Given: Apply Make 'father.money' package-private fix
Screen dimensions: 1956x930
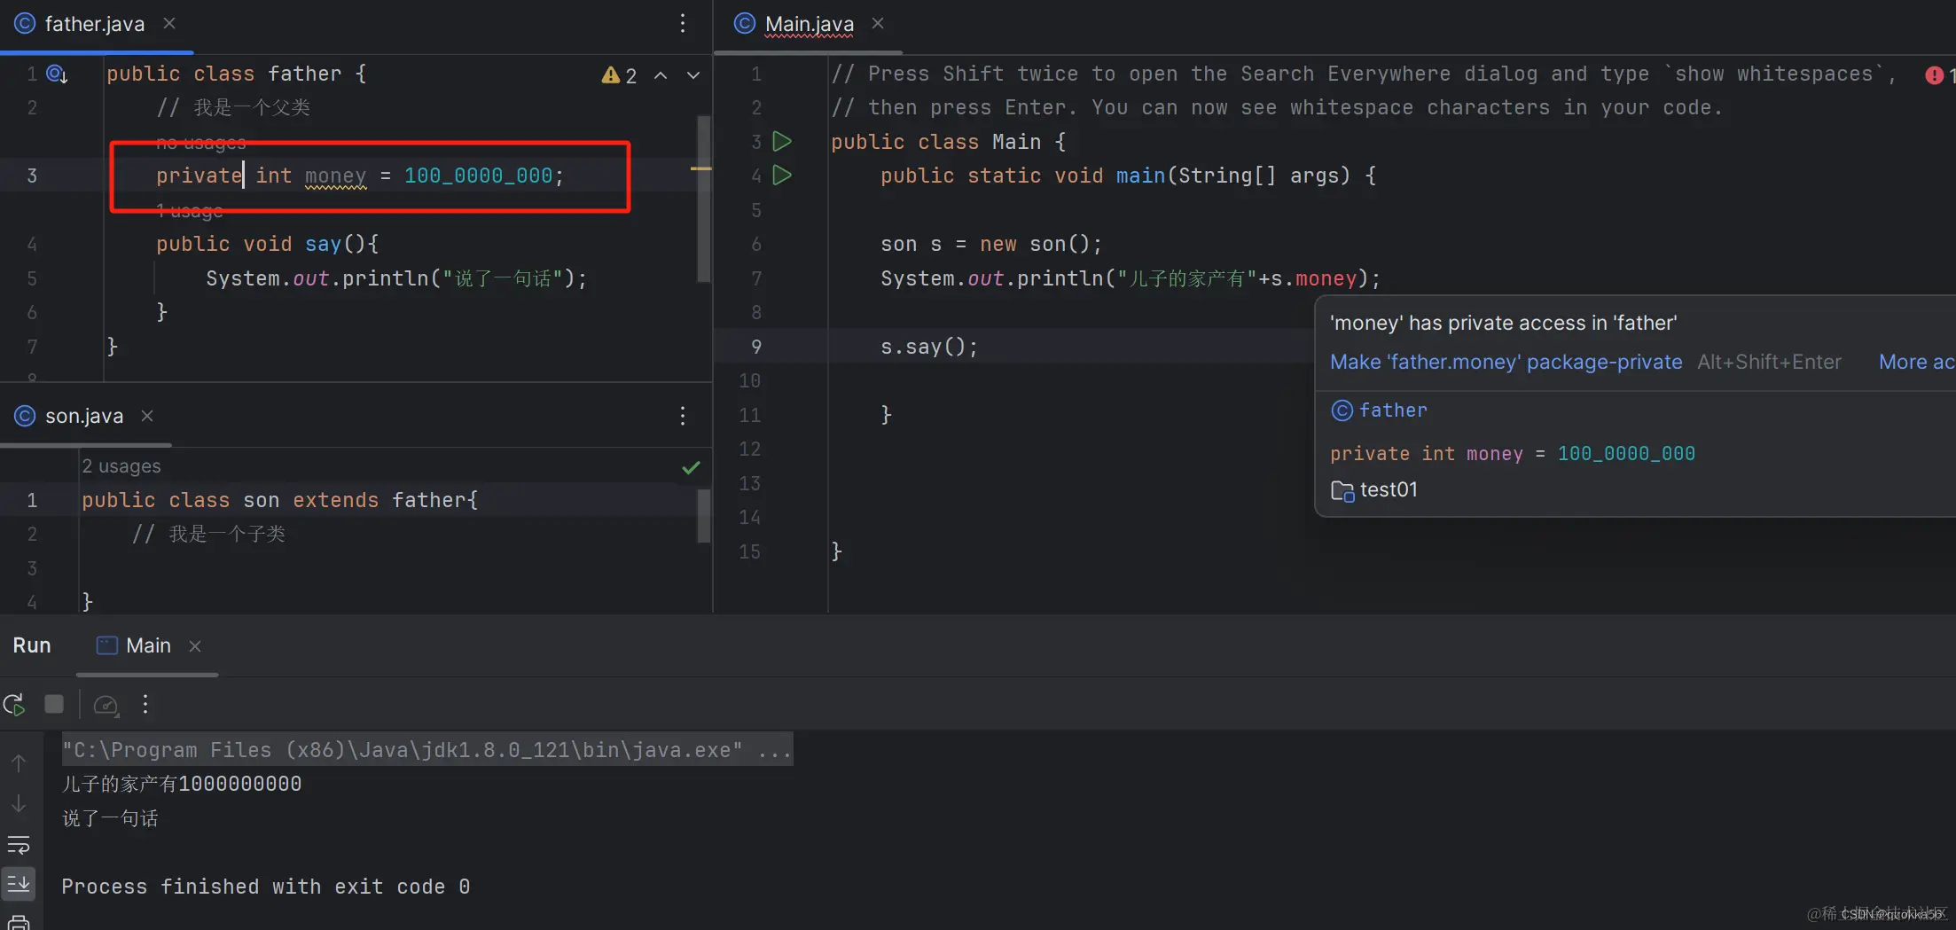Looking at the screenshot, I should click(x=1506, y=362).
